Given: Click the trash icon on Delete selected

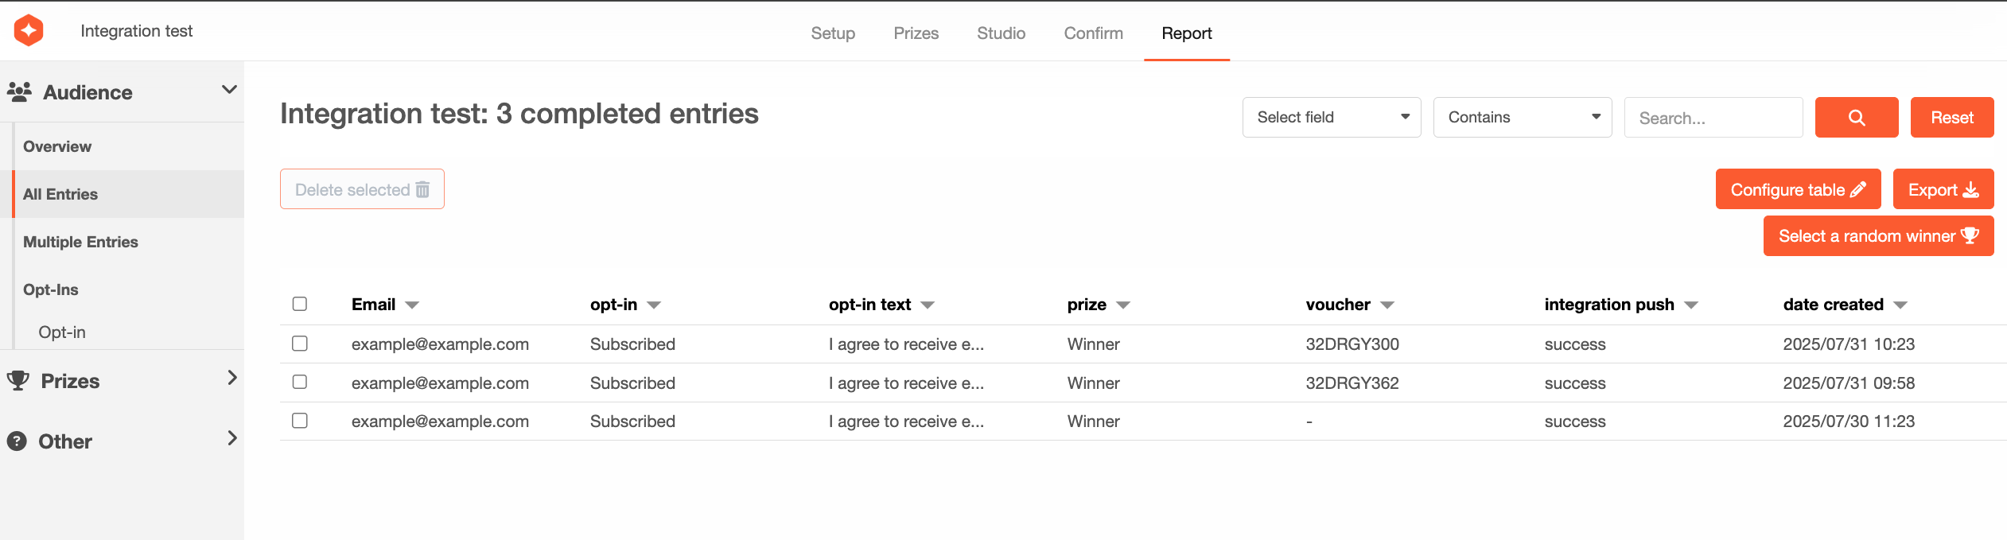Looking at the screenshot, I should coord(422,189).
